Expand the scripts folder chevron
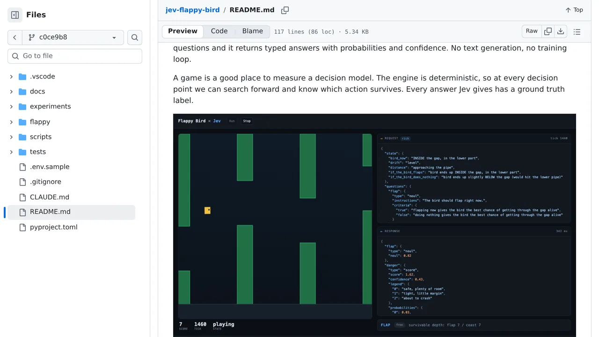 click(x=11, y=137)
